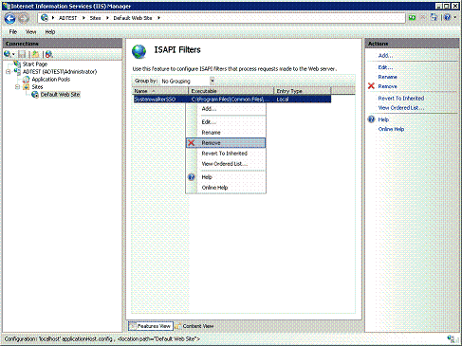This screenshot has width=462, height=346.
Task: Click the globe icon in the address bar
Action: 45,18
